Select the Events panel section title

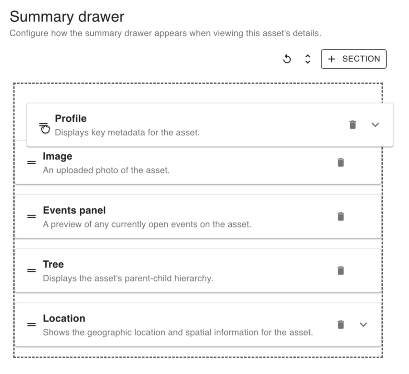point(74,210)
